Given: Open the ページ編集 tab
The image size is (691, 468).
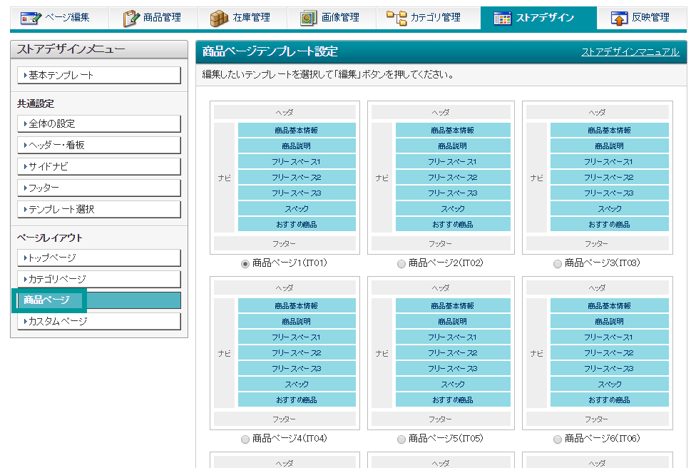Looking at the screenshot, I should pyautogui.click(x=59, y=18).
